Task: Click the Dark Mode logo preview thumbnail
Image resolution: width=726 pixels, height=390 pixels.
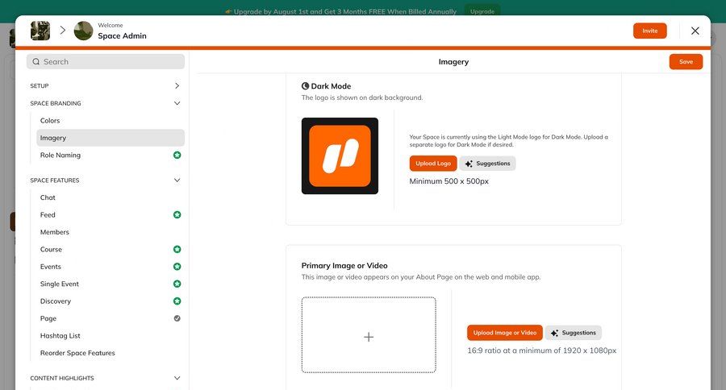Action: (340, 156)
